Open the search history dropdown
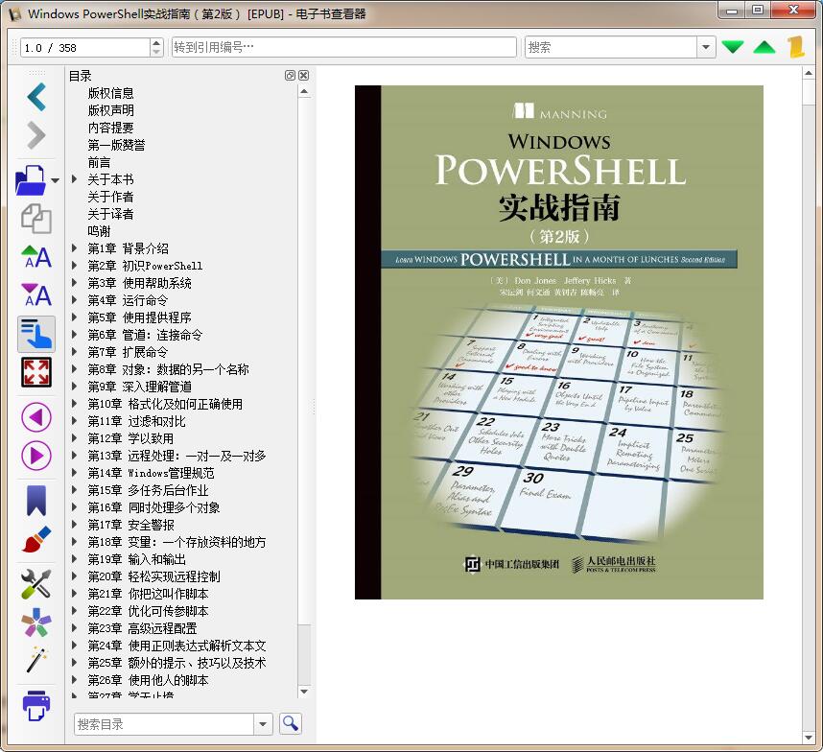 (x=706, y=47)
